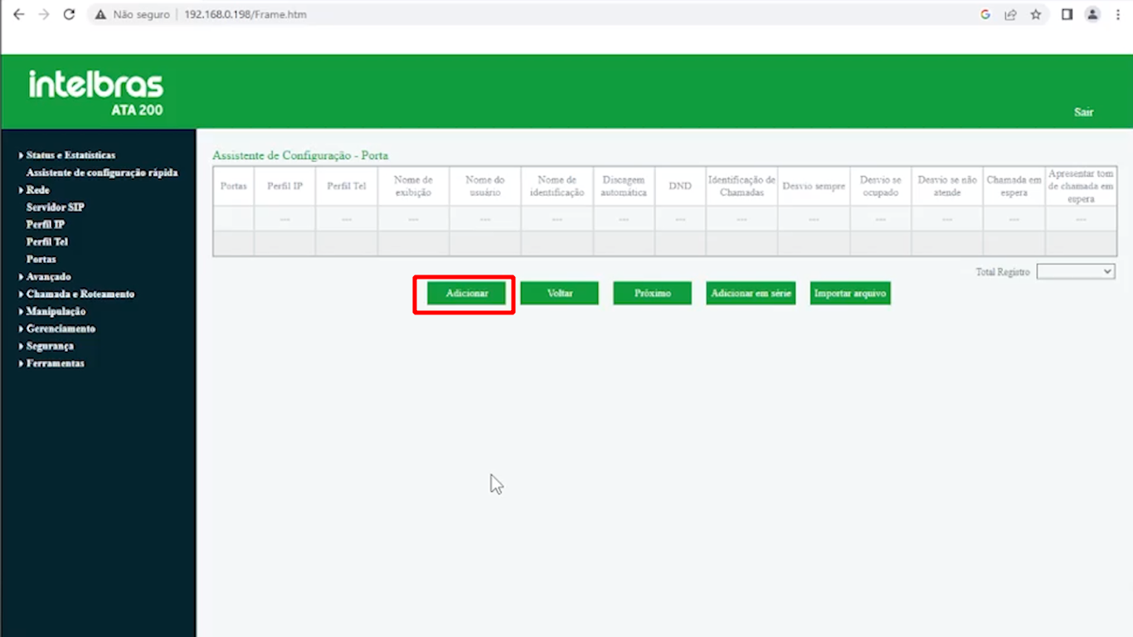Click 'Nome do usuário' column header
The image size is (1133, 637).
click(x=485, y=187)
